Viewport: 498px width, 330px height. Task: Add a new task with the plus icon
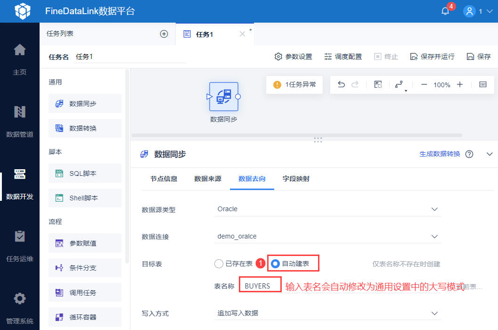164,33
